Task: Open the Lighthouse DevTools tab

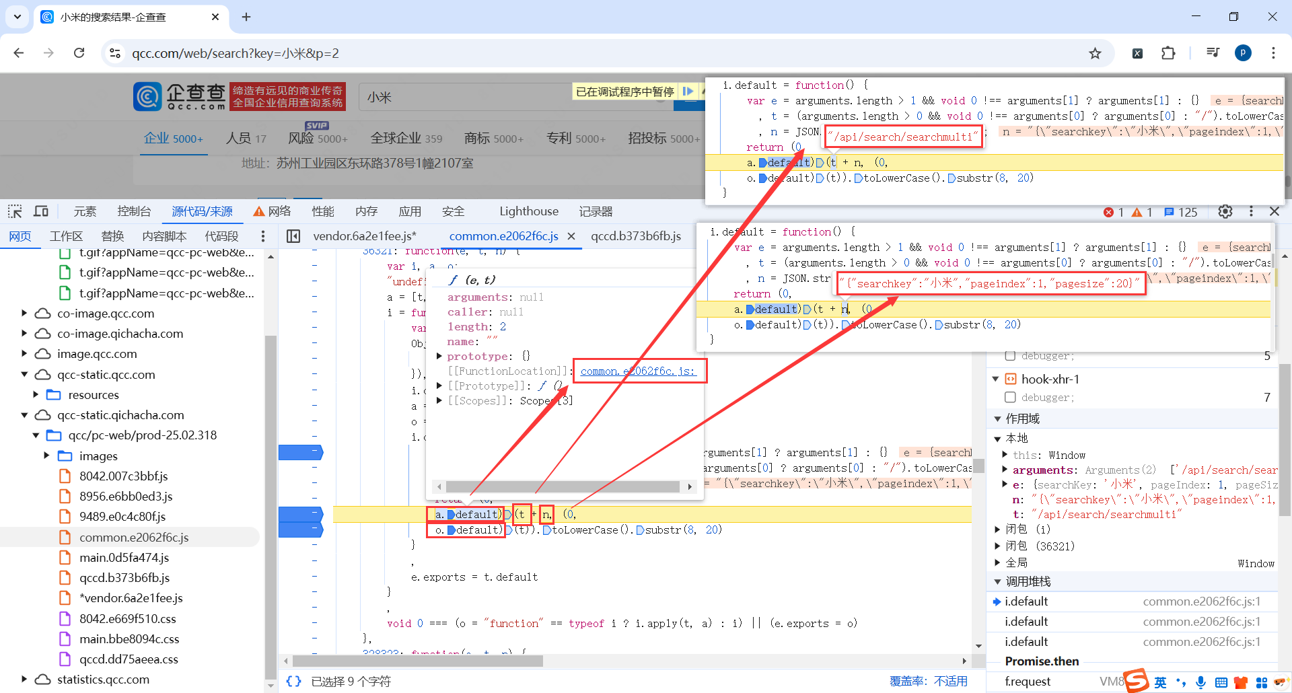Action: (529, 211)
